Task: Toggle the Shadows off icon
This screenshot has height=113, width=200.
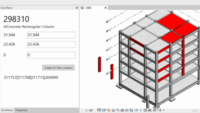Action: coord(113,110)
